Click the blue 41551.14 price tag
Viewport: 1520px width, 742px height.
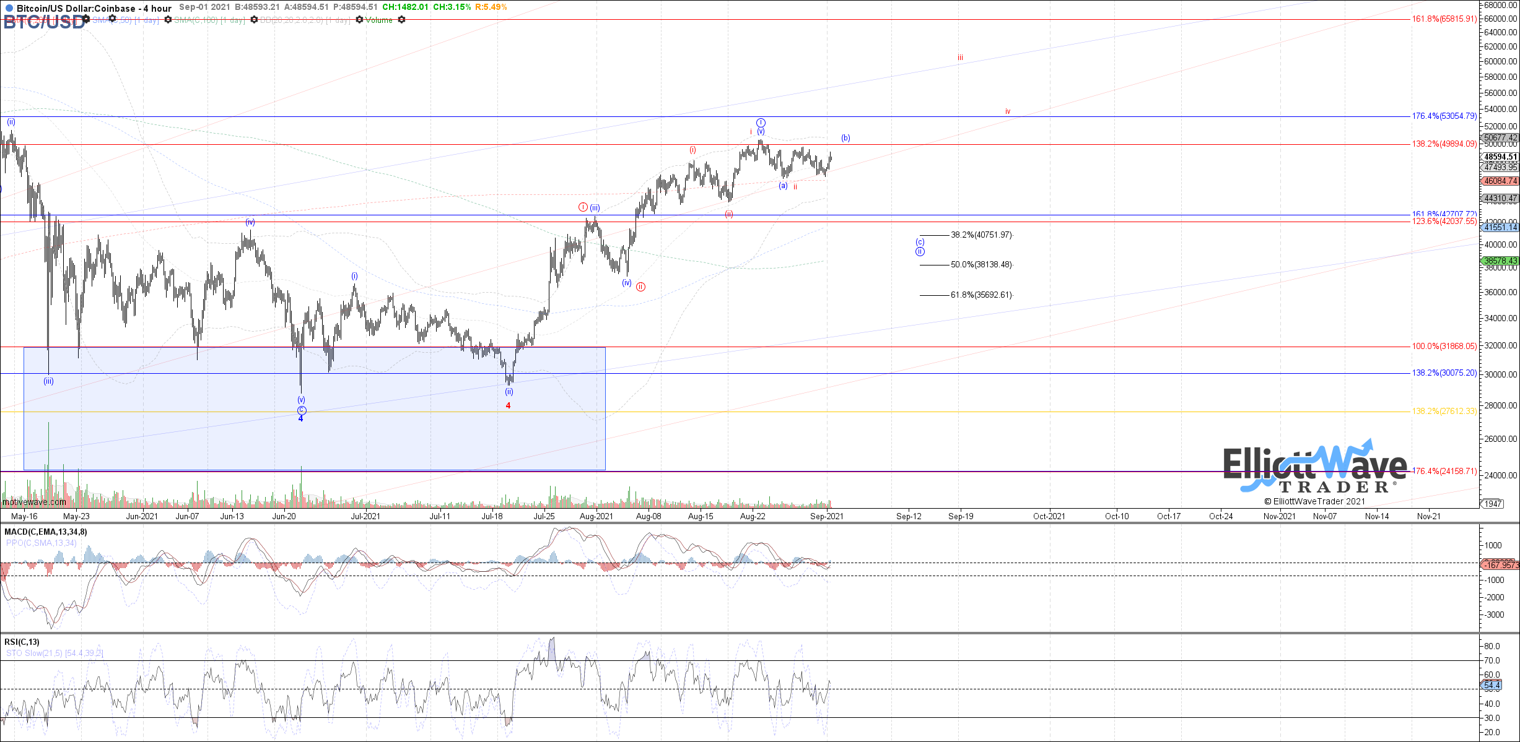[1500, 228]
